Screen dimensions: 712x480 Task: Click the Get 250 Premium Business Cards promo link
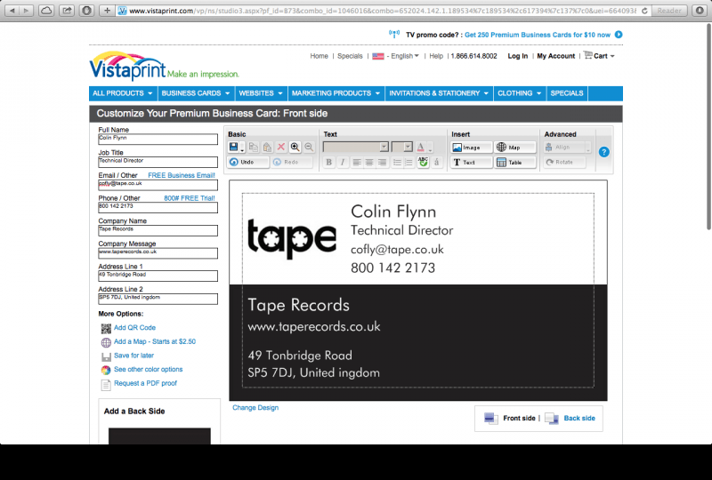click(538, 35)
